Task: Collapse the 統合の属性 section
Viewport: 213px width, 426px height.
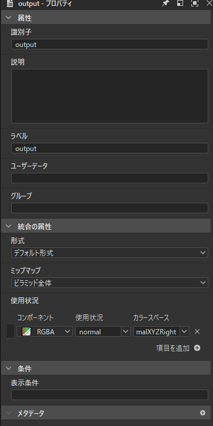Action: pyautogui.click(x=8, y=226)
